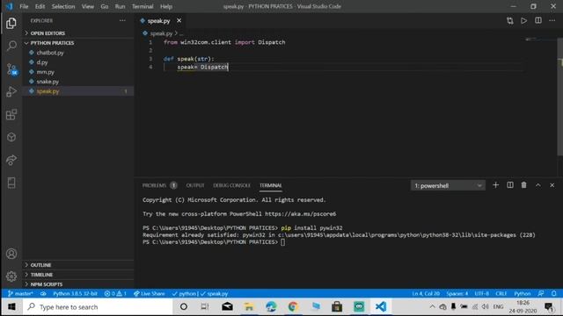Image resolution: width=563 pixels, height=316 pixels.
Task: Open Google Chrome from taskbar
Action: [293, 306]
